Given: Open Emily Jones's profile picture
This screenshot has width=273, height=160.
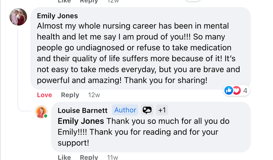Looking at the screenshot, I should [18, 17].
